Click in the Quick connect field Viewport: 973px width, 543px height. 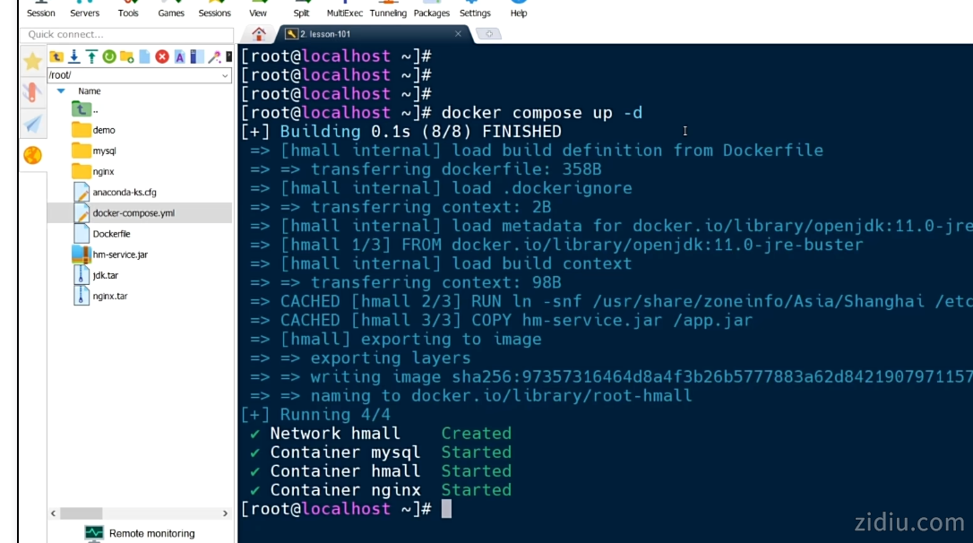pyautogui.click(x=125, y=34)
